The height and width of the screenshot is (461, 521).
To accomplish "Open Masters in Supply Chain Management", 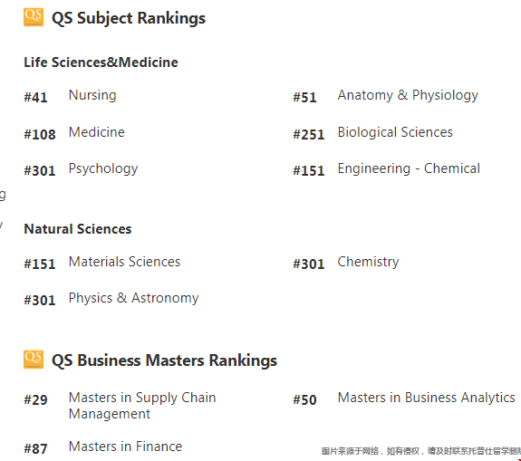I will tap(142, 406).
